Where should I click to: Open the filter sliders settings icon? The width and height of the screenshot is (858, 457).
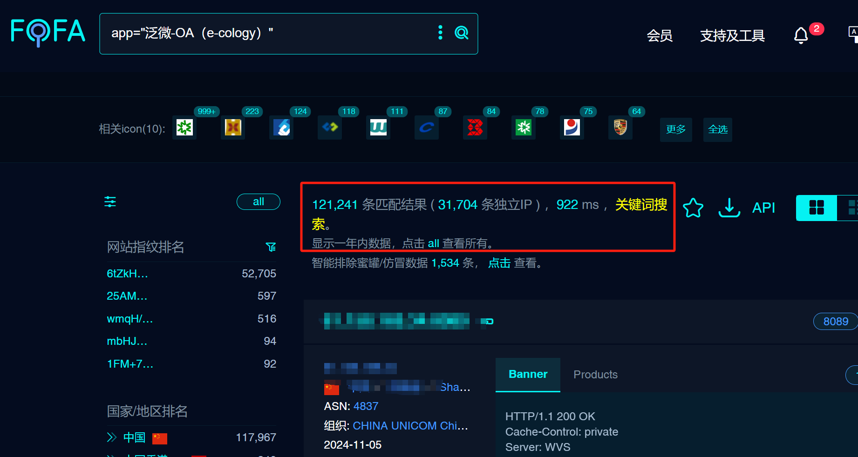click(110, 202)
